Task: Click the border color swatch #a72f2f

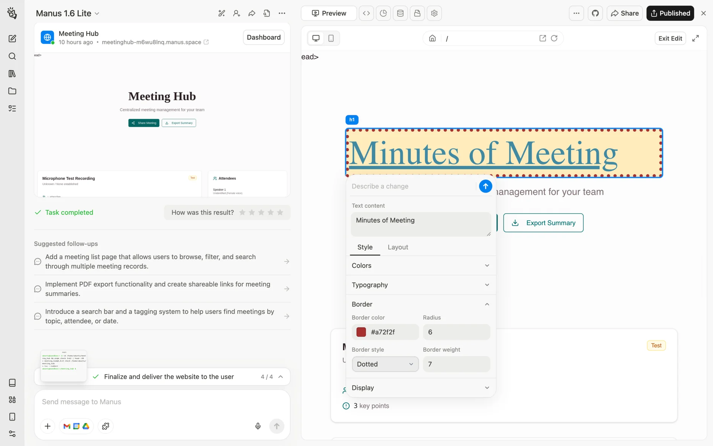Action: coord(361,332)
